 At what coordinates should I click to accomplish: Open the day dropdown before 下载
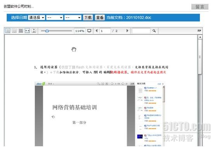click(73, 18)
